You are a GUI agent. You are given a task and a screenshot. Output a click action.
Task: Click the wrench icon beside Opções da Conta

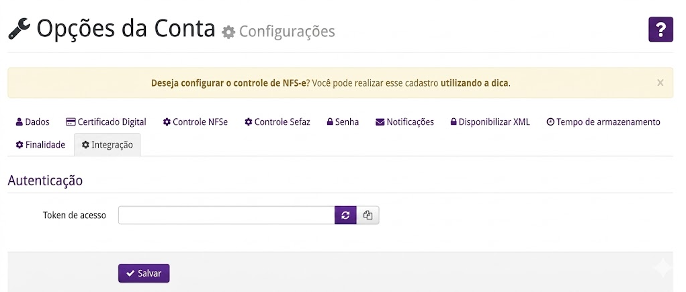click(19, 30)
